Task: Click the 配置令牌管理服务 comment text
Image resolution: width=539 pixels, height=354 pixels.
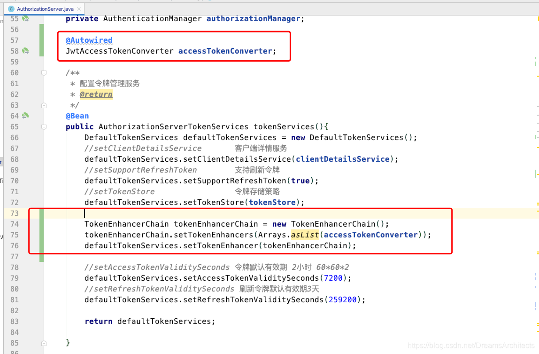Action: pyautogui.click(x=110, y=83)
